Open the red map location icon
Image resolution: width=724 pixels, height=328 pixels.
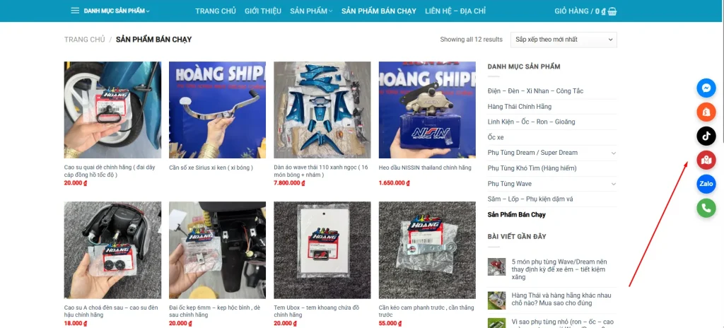click(706, 160)
